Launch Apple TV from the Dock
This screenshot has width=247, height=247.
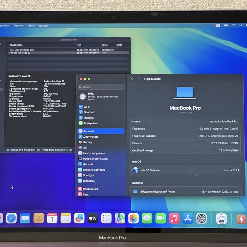93,218
